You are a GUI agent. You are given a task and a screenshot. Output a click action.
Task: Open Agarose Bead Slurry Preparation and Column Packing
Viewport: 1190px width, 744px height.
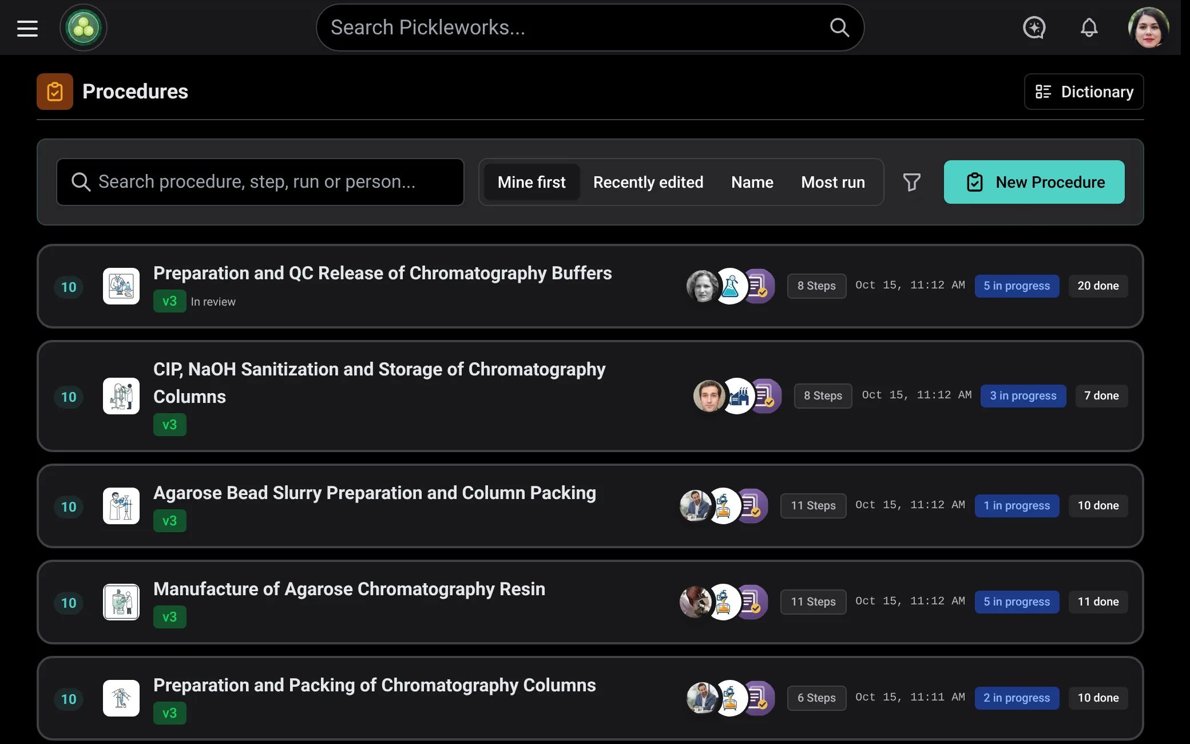(x=375, y=493)
